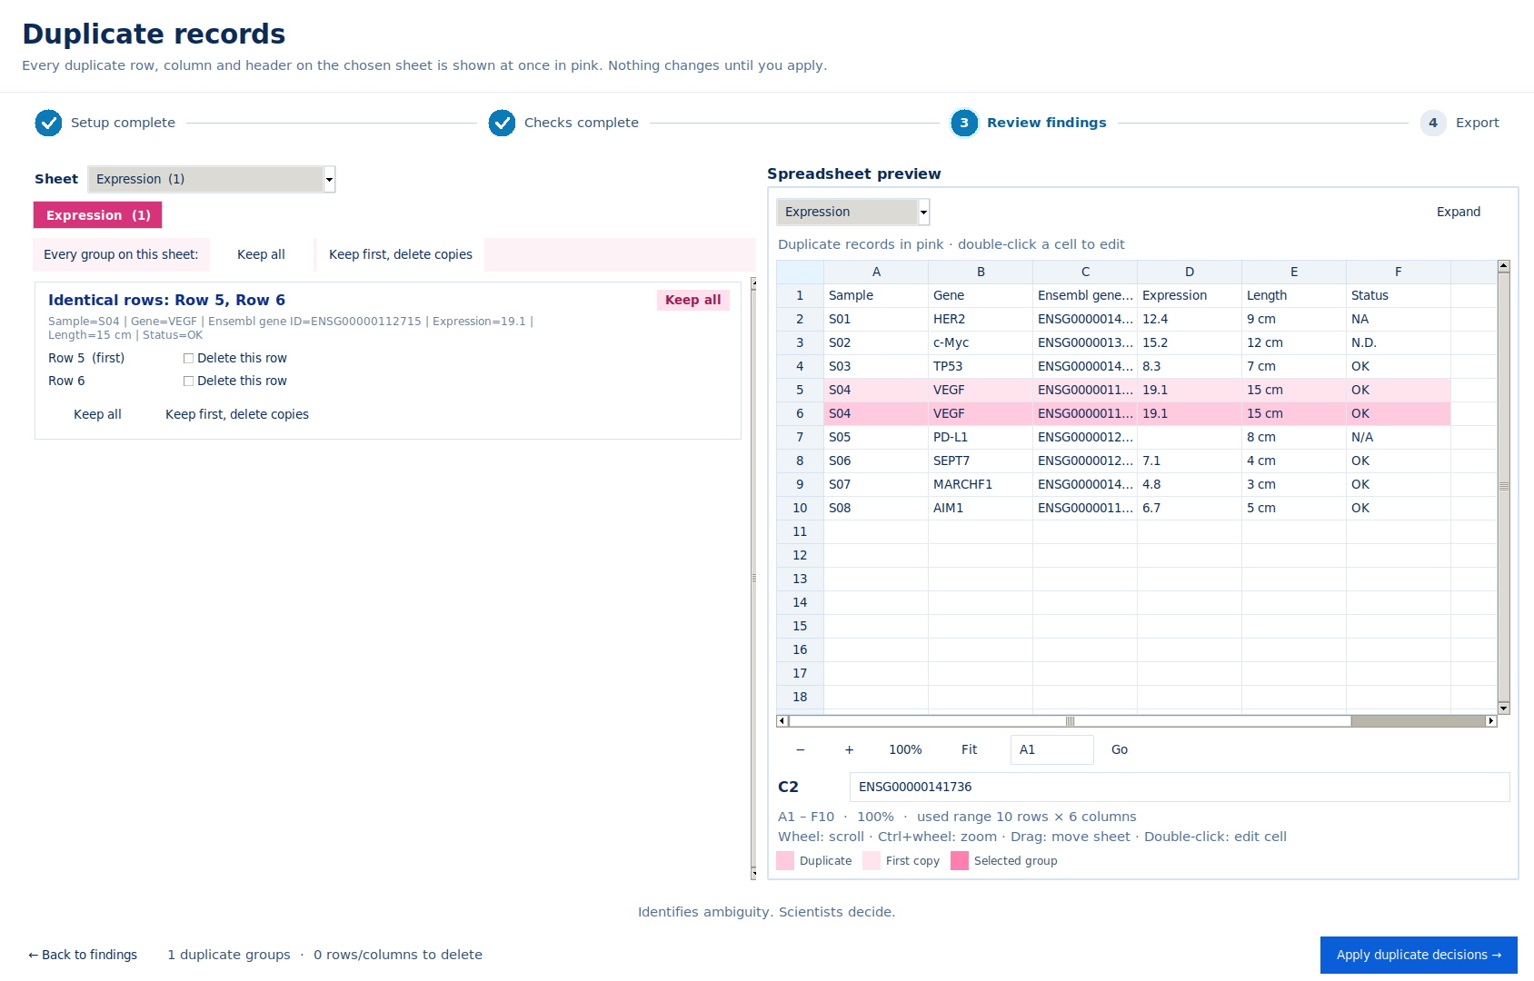The width and height of the screenshot is (1534, 981).
Task: Click the Go button
Action: pyautogui.click(x=1120, y=749)
